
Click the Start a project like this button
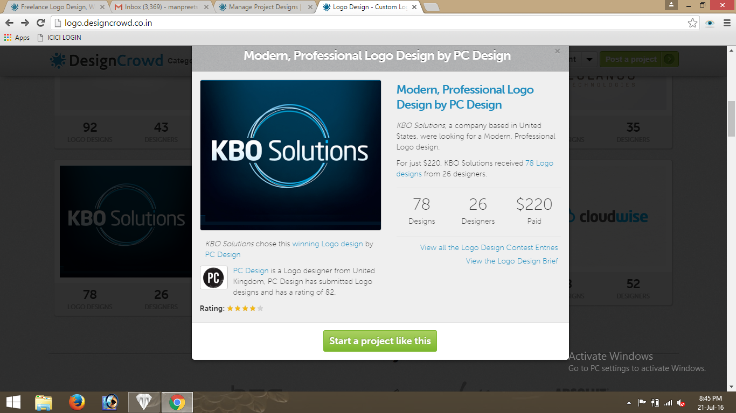click(380, 341)
